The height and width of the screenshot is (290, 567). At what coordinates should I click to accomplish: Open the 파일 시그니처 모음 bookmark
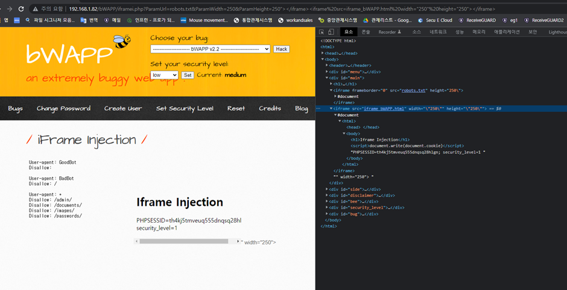[x=50, y=20]
